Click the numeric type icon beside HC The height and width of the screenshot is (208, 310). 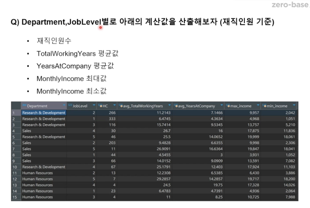tap(100, 105)
